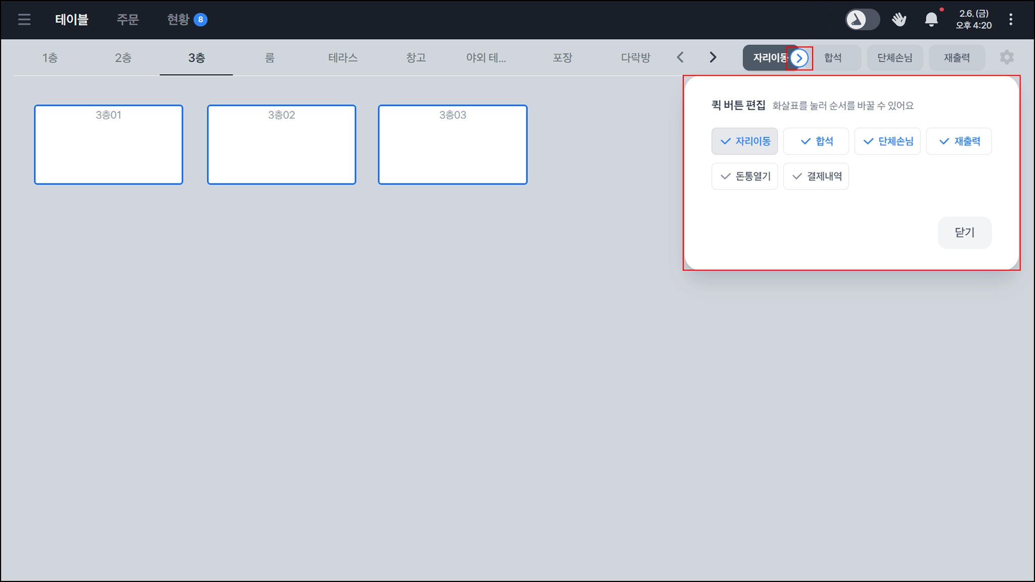Click blue arrow on 자리이동 button

(799, 58)
